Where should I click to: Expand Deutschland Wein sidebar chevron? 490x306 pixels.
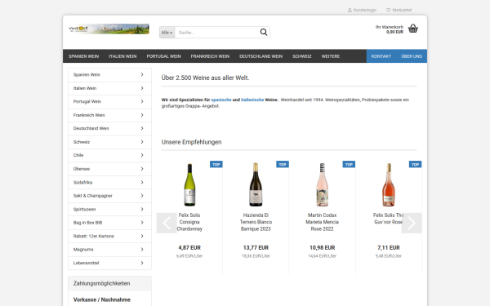tap(142, 128)
